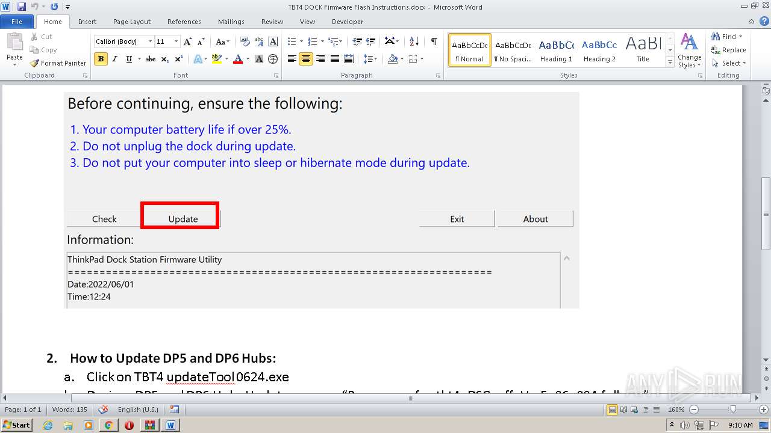Apply the Heading 1 style

tap(557, 50)
